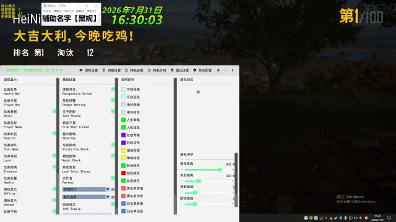Click the Notepad text 辅助名字【黑妮】
The height and width of the screenshot is (222, 396).
pyautogui.click(x=70, y=18)
